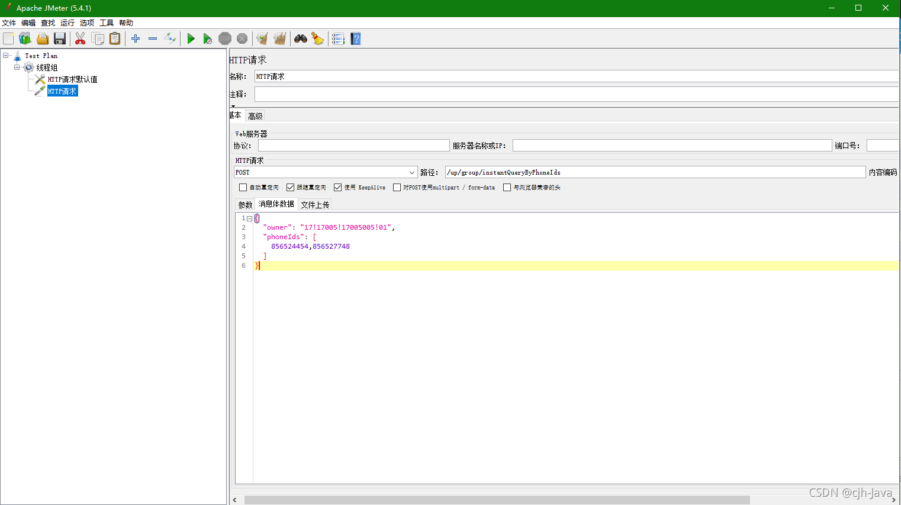Screen dimensions: 901x505
Task: Click the horizontal scrollbar left arrow
Action: click(x=234, y=500)
